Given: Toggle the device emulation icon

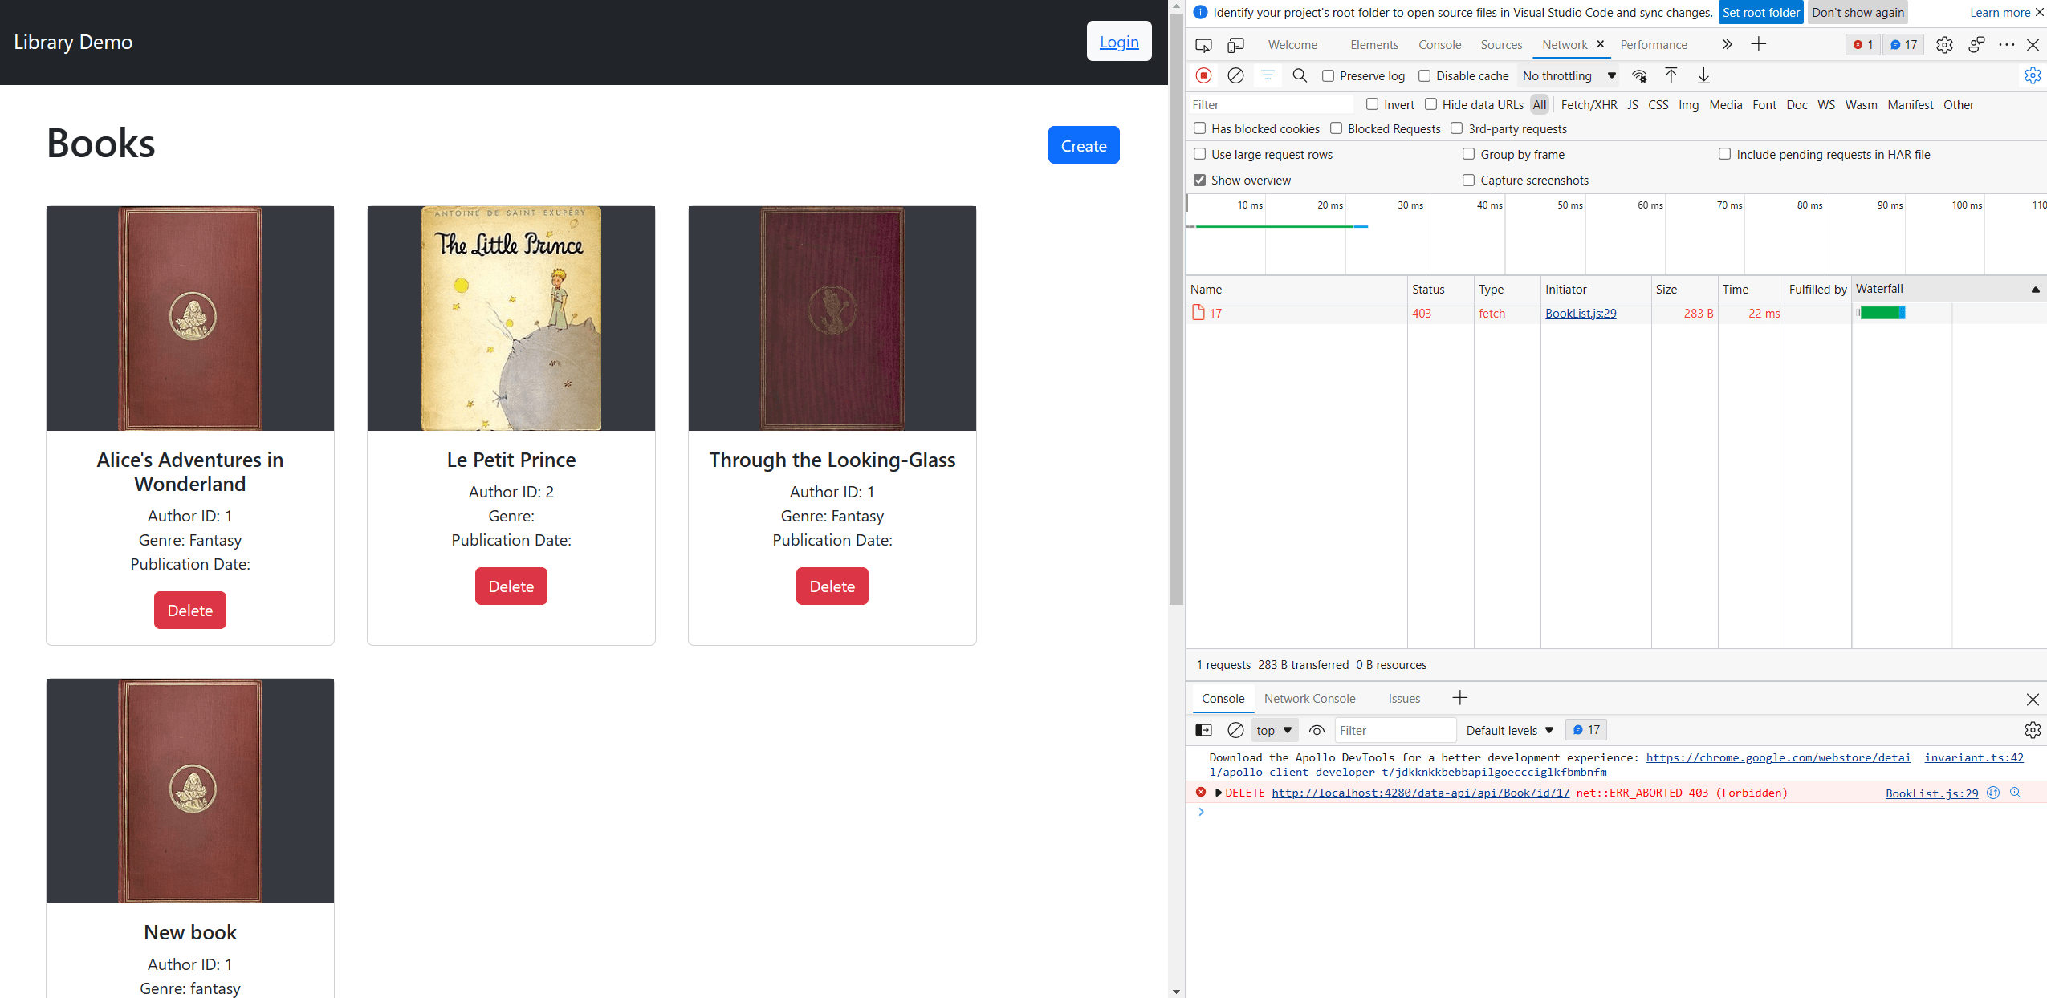Looking at the screenshot, I should tap(1235, 45).
